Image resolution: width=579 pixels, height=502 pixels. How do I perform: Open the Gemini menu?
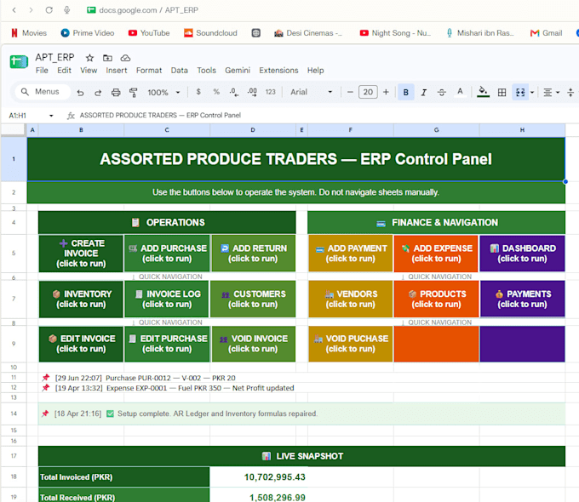click(238, 70)
